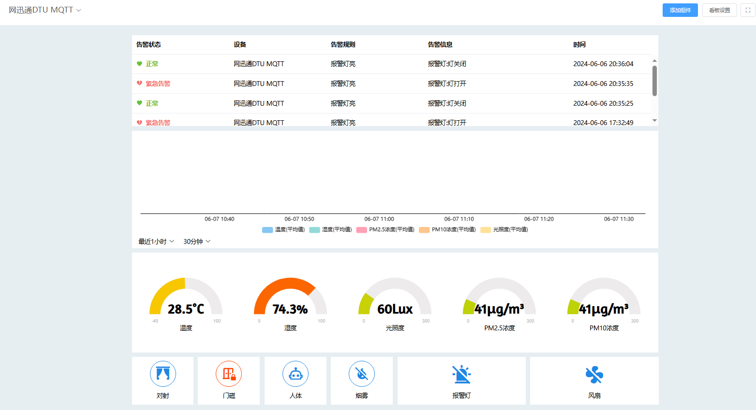Click the fullscreen icon at top right

point(748,10)
